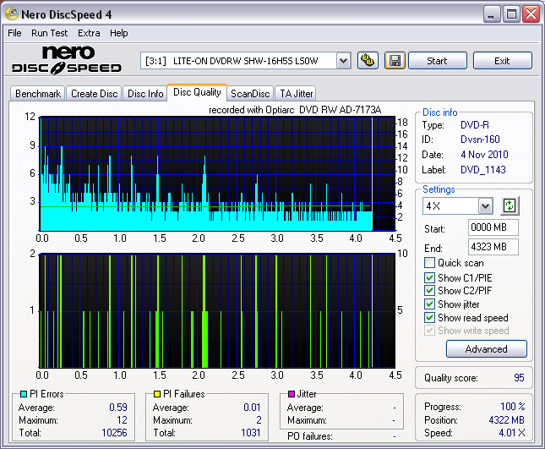Switch to the ScanDisc tab
This screenshot has height=449, width=545.
pyautogui.click(x=250, y=94)
